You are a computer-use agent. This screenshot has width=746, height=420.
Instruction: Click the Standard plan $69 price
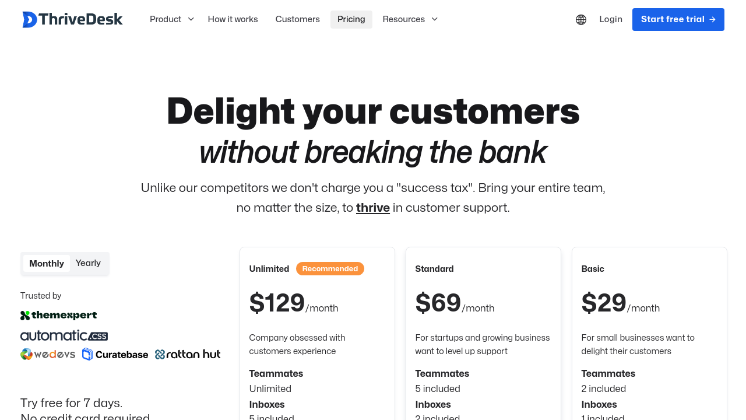(438, 303)
